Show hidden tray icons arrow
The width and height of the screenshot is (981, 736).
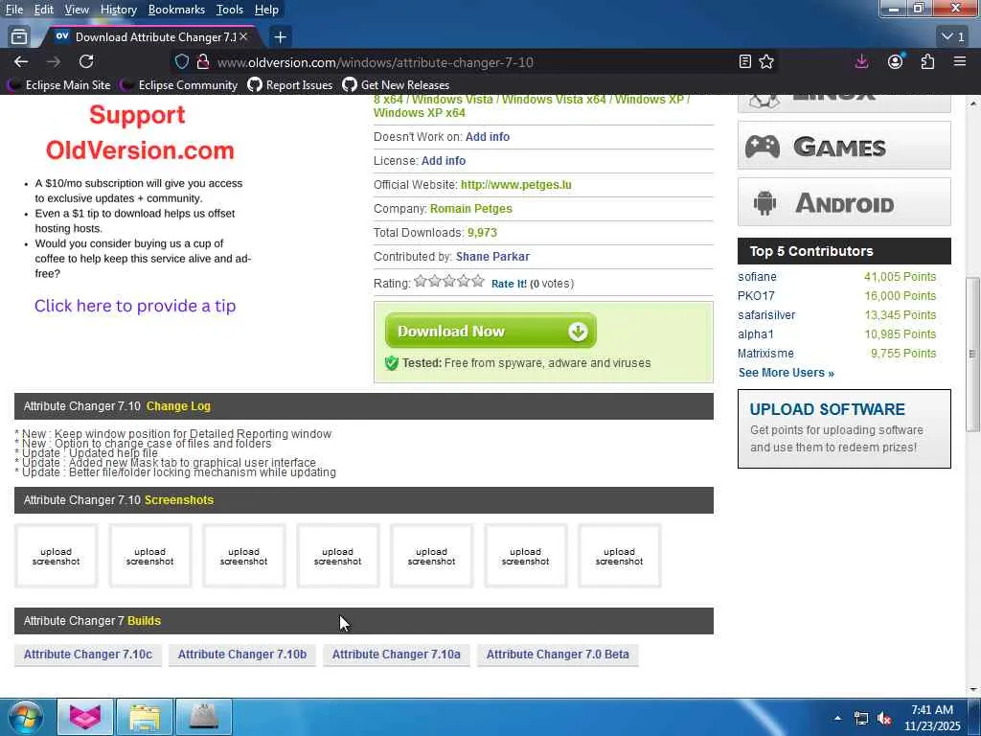coord(837,718)
